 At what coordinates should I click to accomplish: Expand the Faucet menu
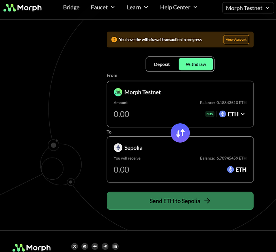point(103,8)
